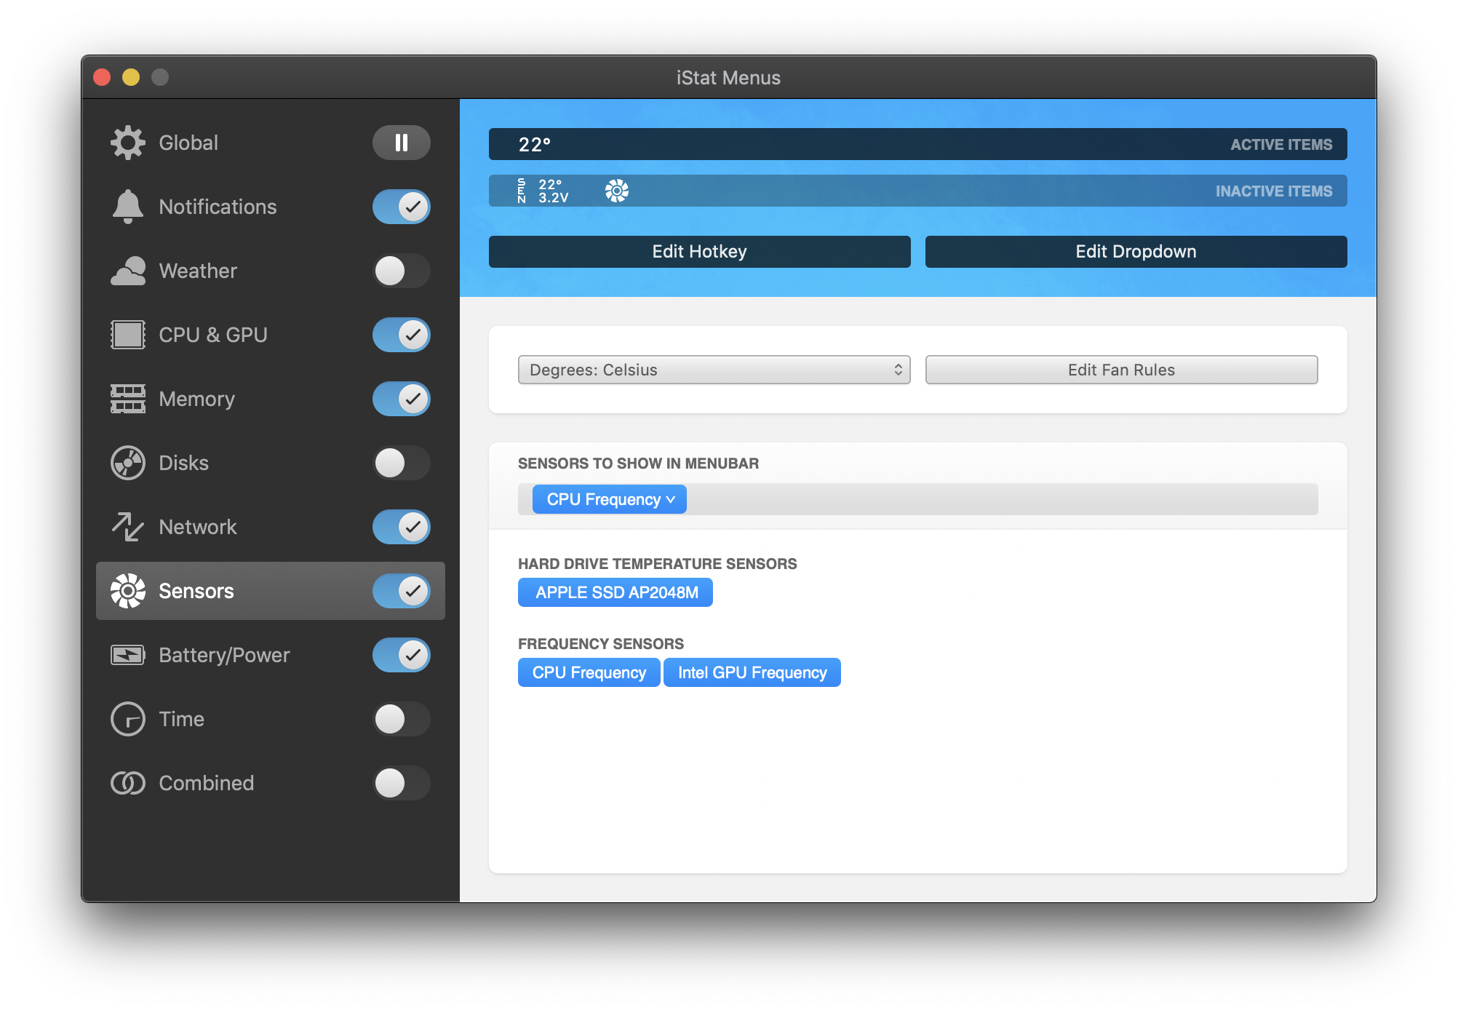Select the Intel GPU Frequency sensor tag
Screen dimensions: 1458x1010
(752, 672)
